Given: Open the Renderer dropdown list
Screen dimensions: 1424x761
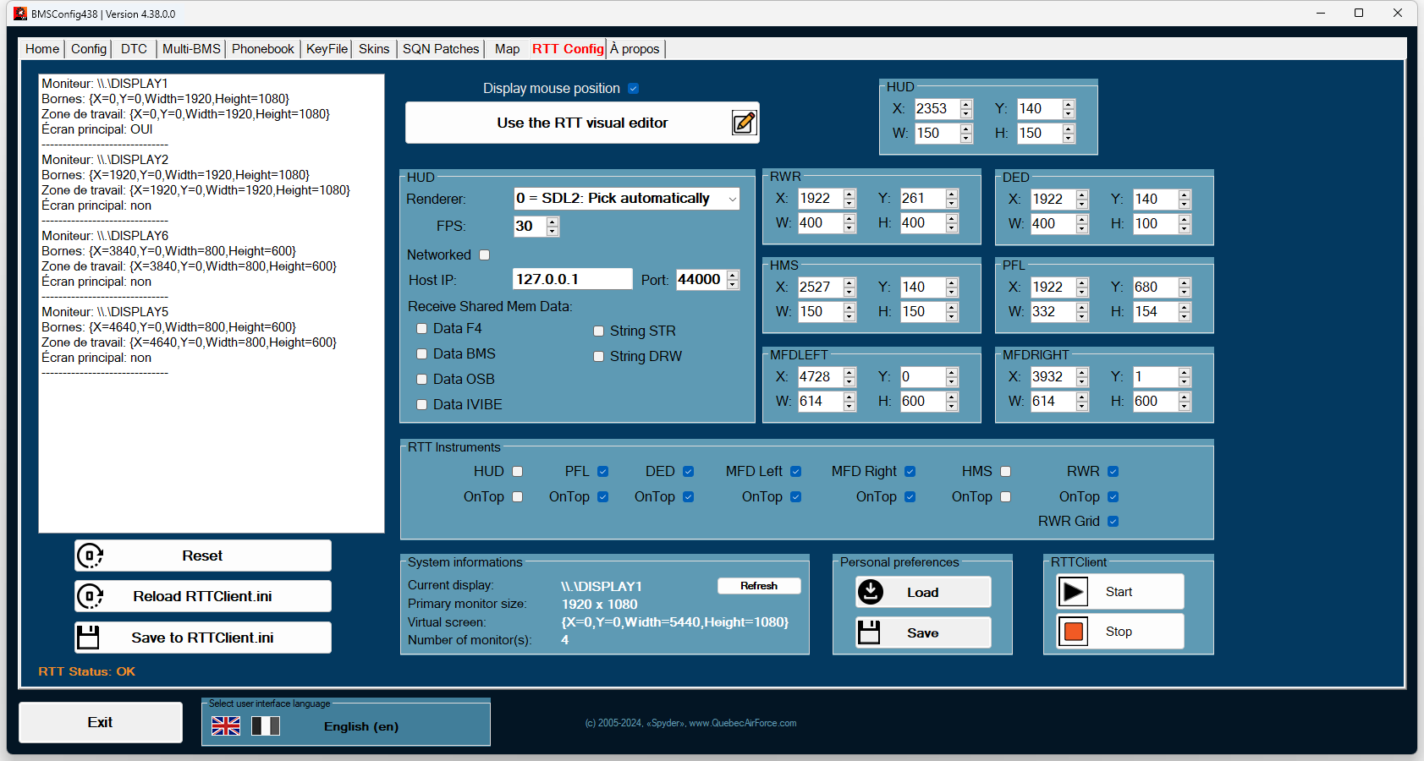Looking at the screenshot, I should pos(732,199).
